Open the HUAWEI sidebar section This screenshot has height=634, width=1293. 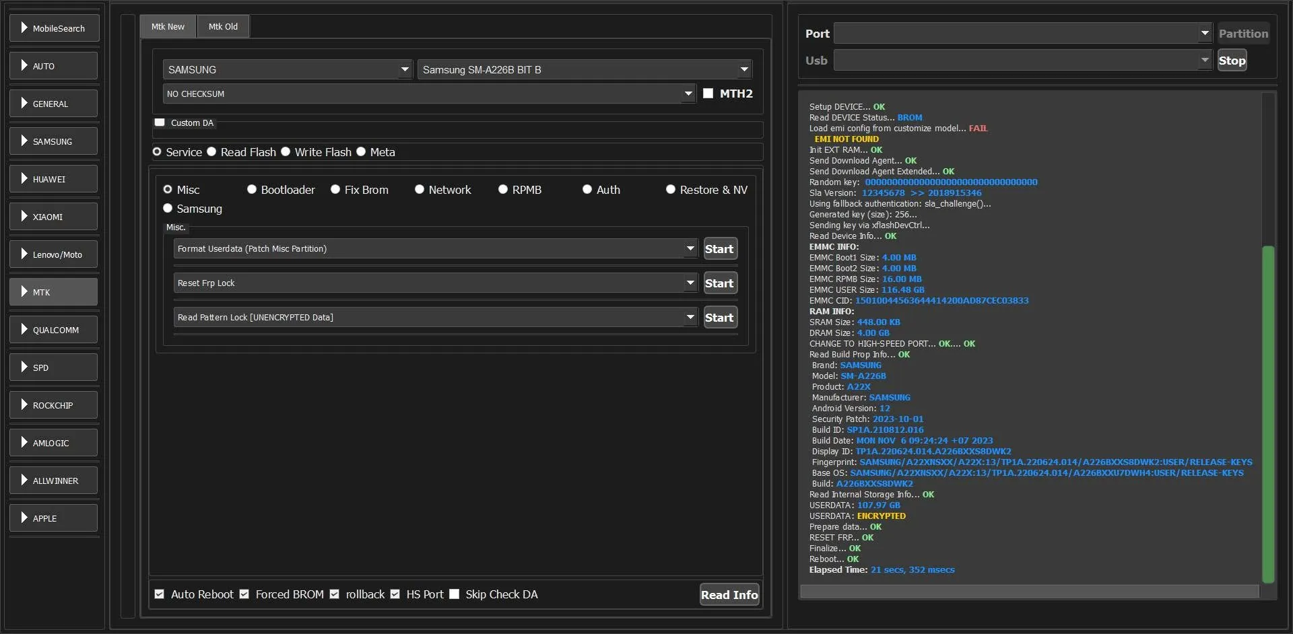click(x=55, y=179)
